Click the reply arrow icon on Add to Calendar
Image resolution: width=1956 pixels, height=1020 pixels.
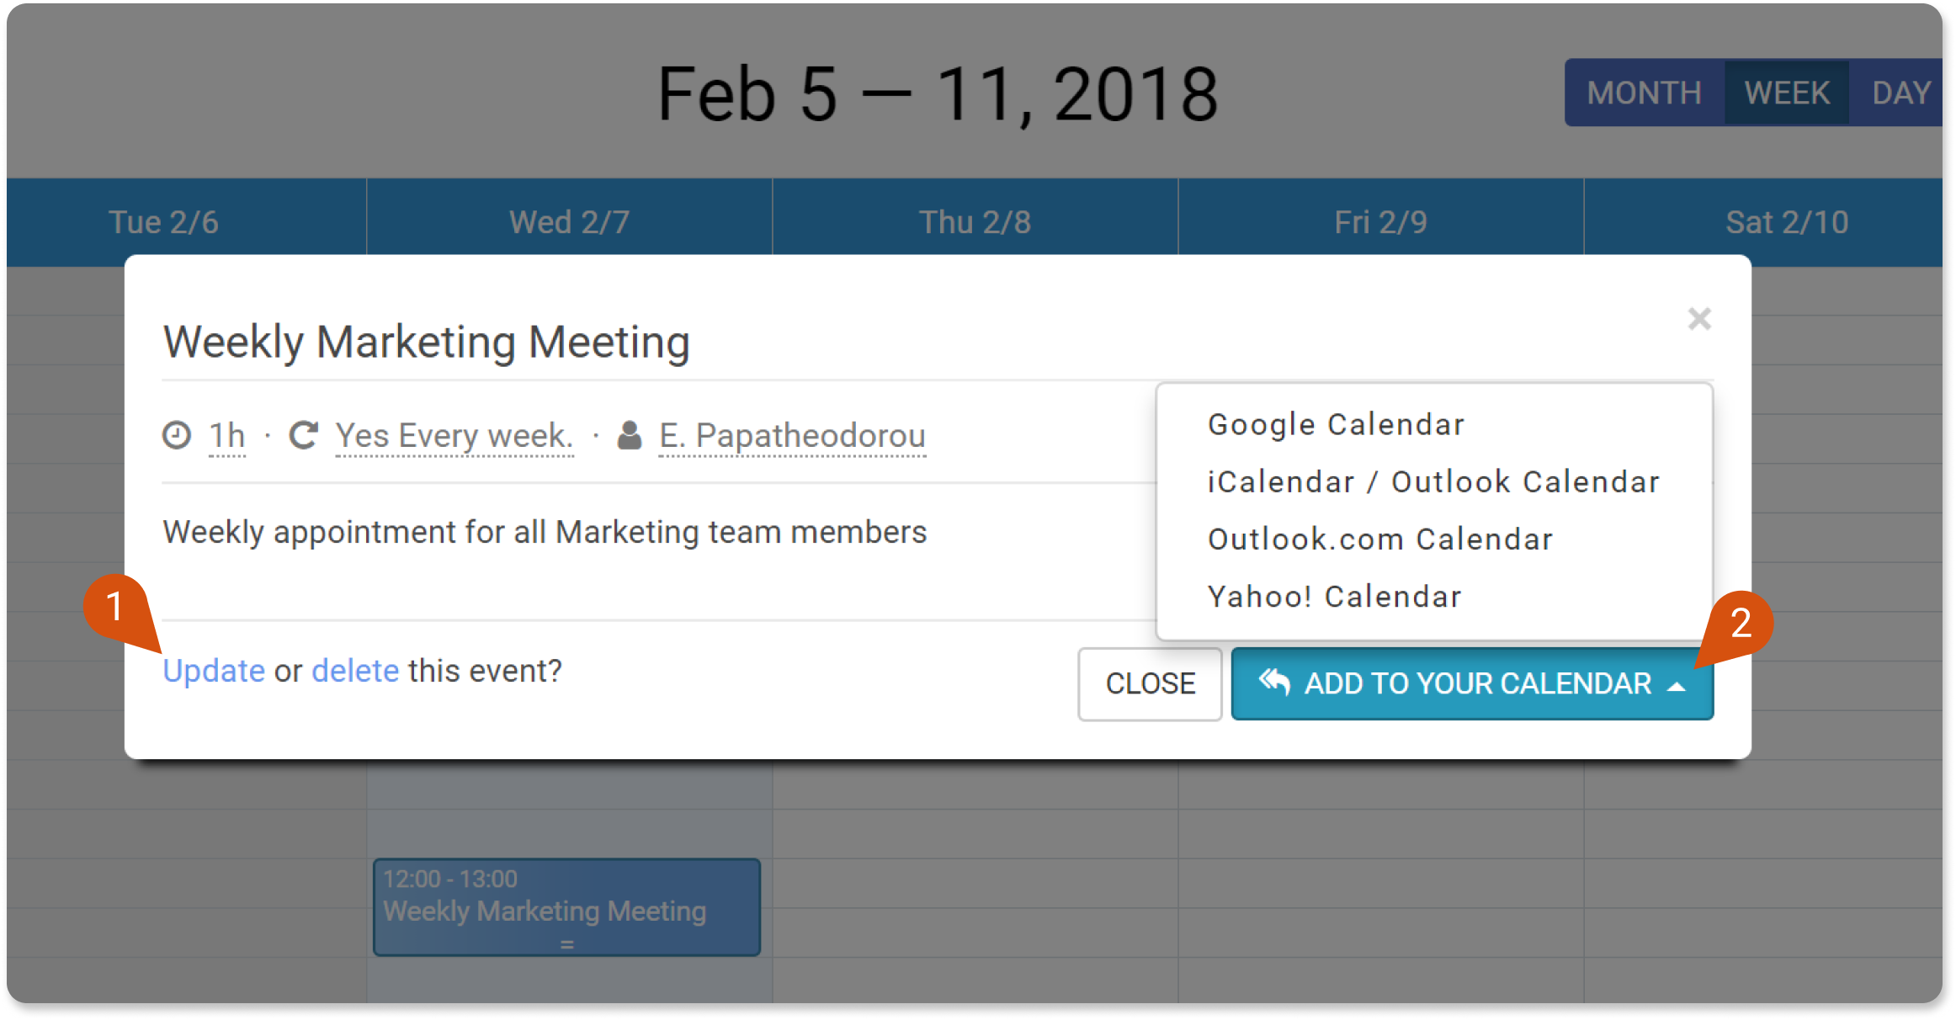point(1274,682)
